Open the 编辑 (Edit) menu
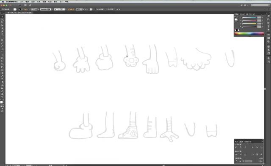Screen dimensions: 271x166 tap(27, 2)
